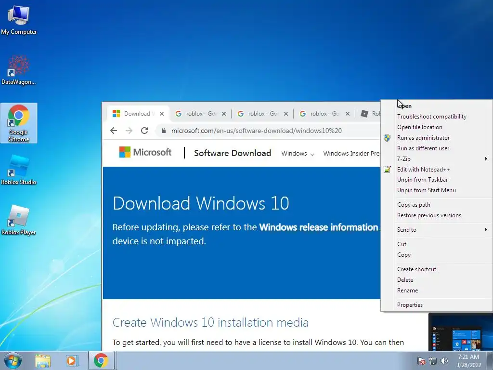Choose Copy in the context menu
Viewport: 493px width, 370px height.
pos(436,255)
